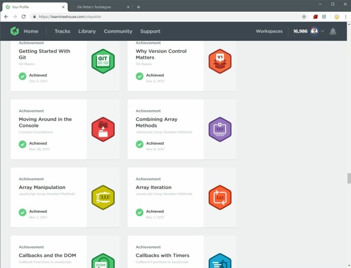The height and width of the screenshot is (268, 351).
Task: Open the Chrome three-dot menu
Action: coord(346,16)
